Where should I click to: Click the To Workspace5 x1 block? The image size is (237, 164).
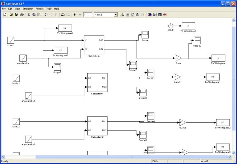pyautogui.click(x=60, y=50)
